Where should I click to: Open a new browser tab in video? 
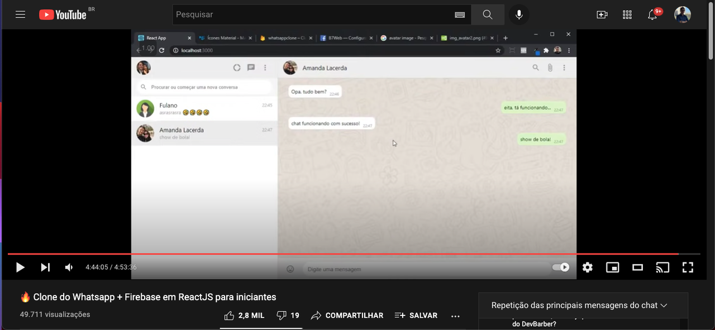point(506,38)
